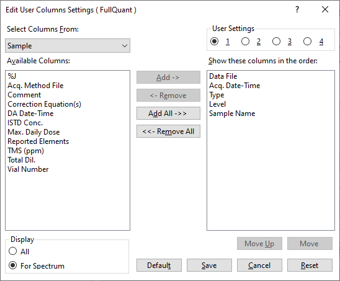Select User Settings option 3
The width and height of the screenshot is (340, 281).
276,42
